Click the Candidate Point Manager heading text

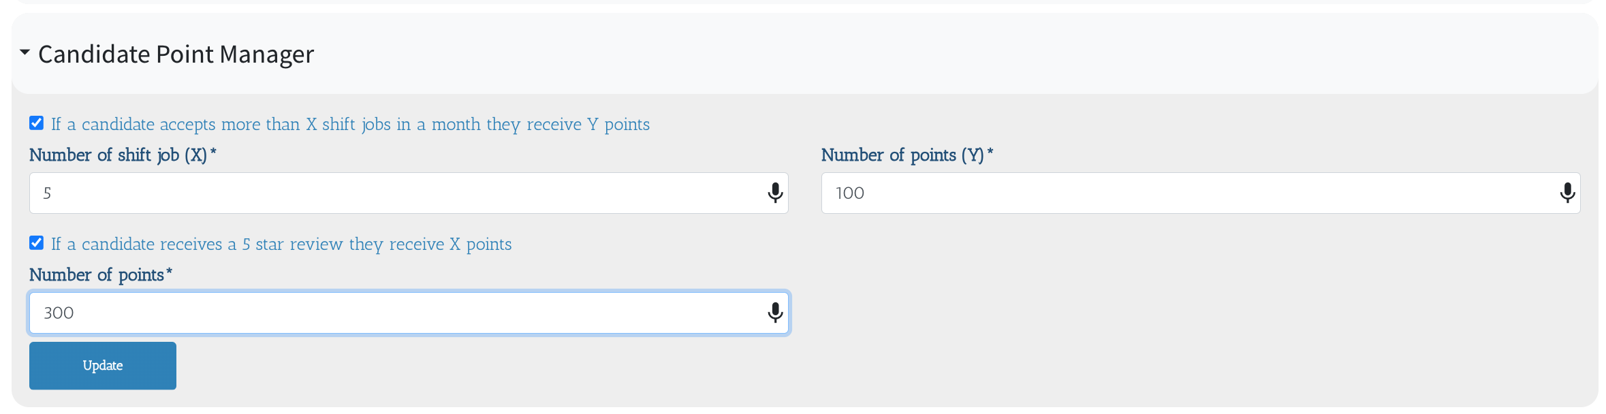pyautogui.click(x=176, y=54)
